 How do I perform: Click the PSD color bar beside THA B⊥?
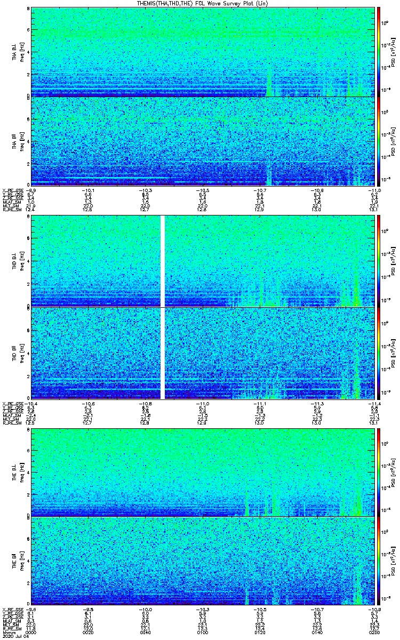coord(379,52)
